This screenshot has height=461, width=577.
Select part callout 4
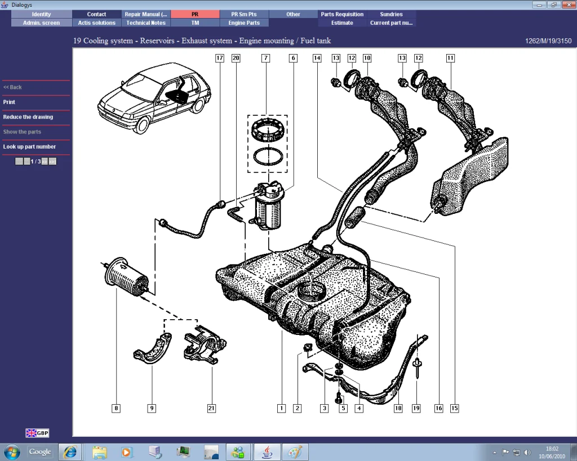359,408
